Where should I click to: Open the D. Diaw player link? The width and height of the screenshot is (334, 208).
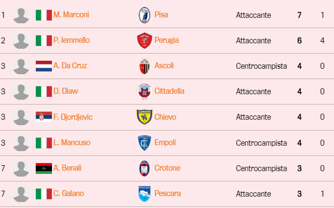tap(66, 91)
